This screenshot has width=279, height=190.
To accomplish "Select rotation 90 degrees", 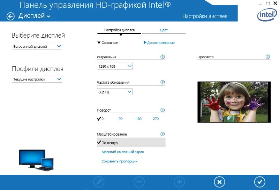I will 120,119.
